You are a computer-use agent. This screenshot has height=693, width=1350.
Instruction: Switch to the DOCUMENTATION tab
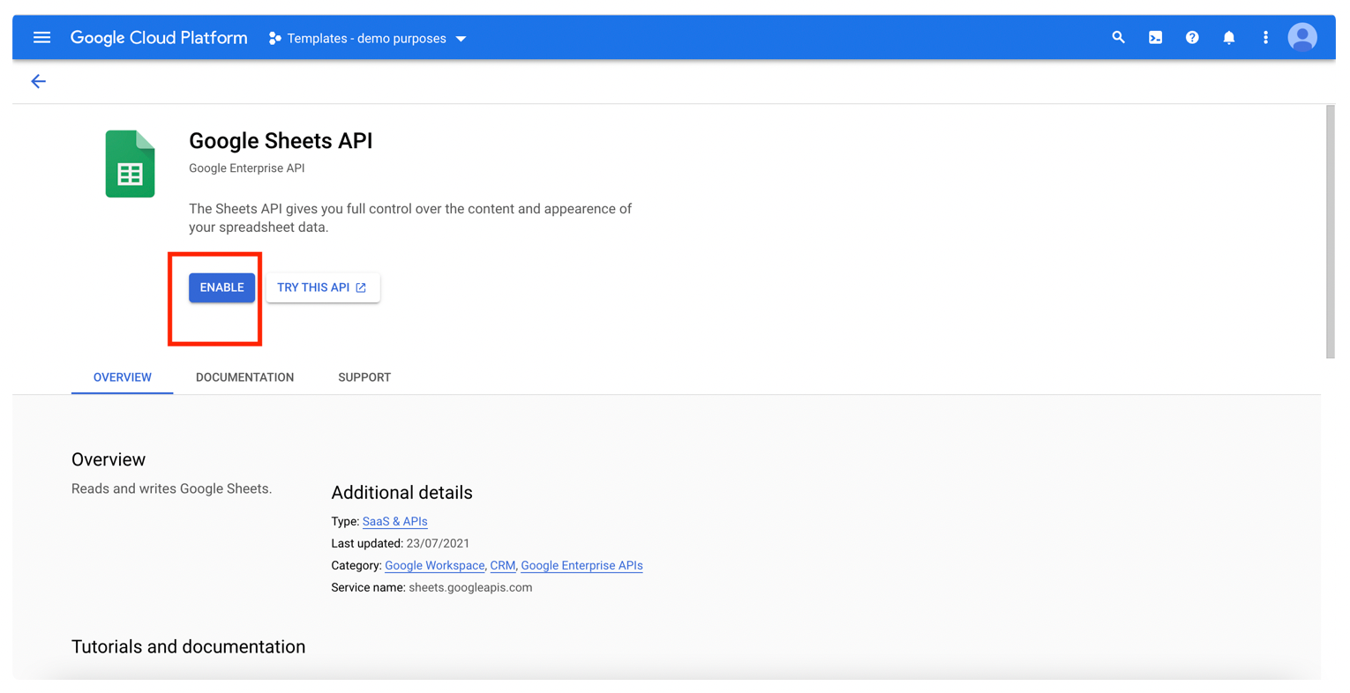pos(244,377)
